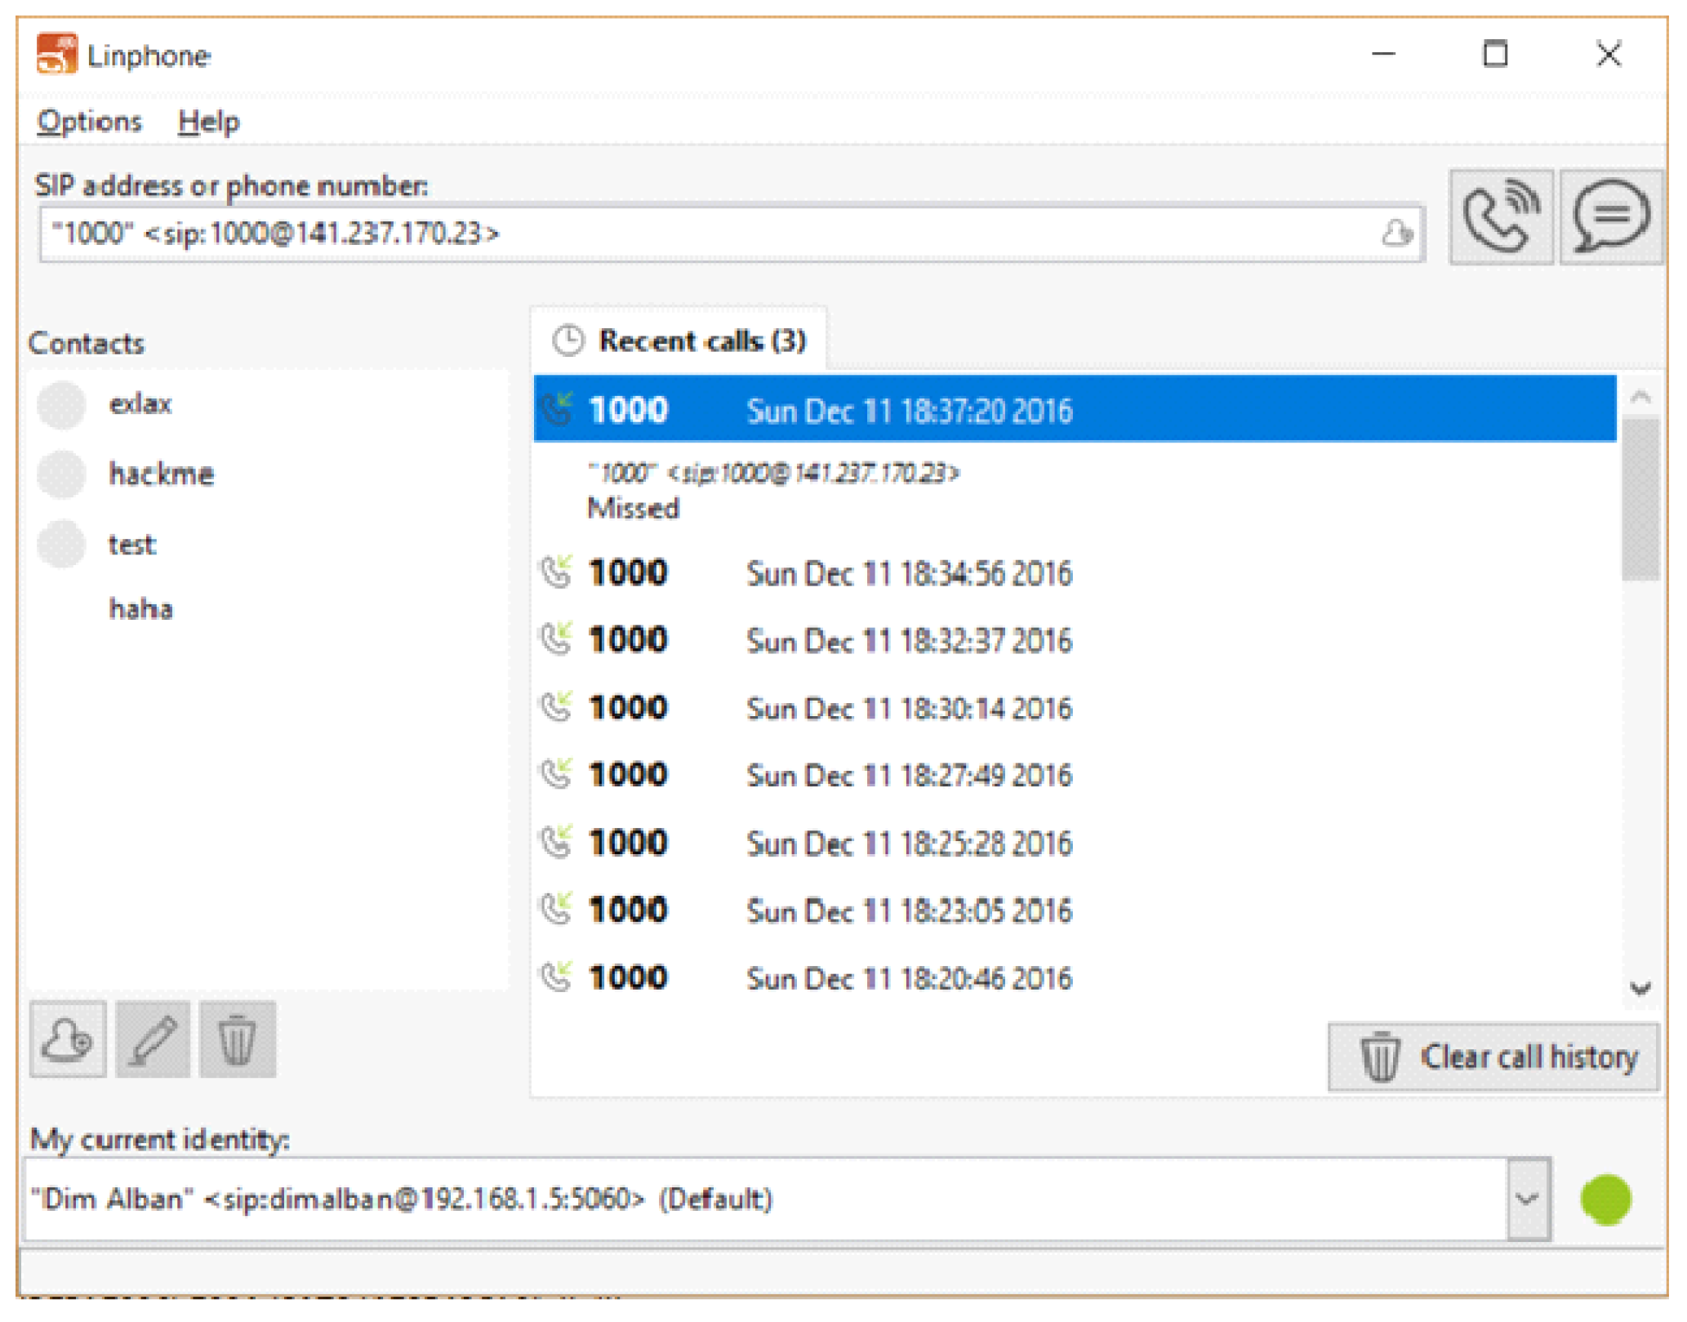Minimize the Linphone window

1383,55
